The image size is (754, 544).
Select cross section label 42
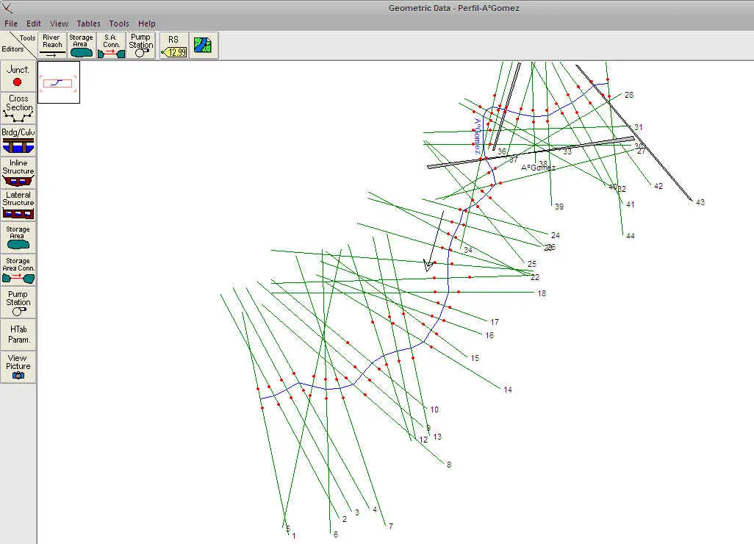(x=658, y=186)
